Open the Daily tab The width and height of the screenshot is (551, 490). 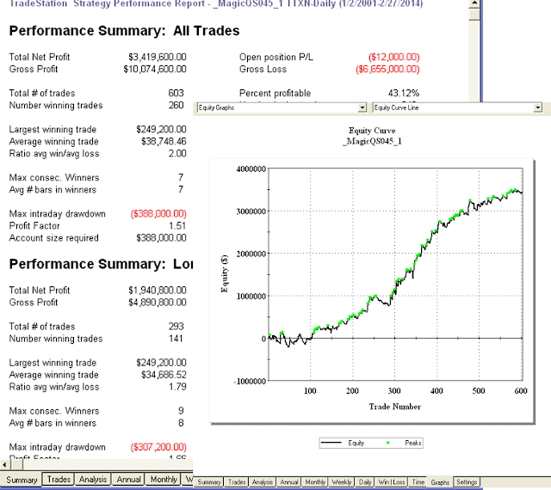pos(365,482)
